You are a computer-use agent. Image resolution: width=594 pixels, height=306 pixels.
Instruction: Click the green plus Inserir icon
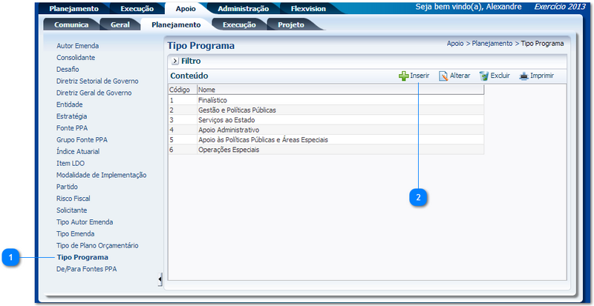pos(404,76)
